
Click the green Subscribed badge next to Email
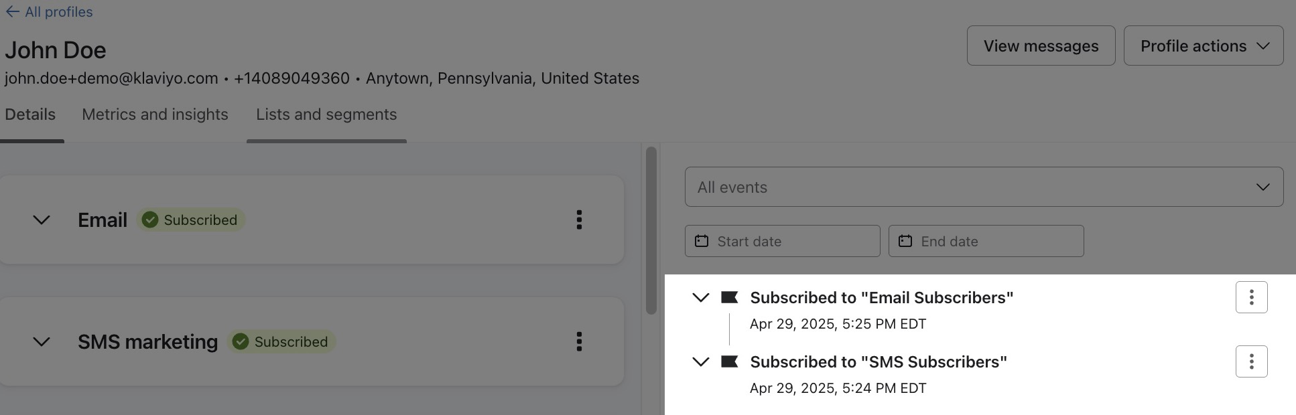(190, 220)
